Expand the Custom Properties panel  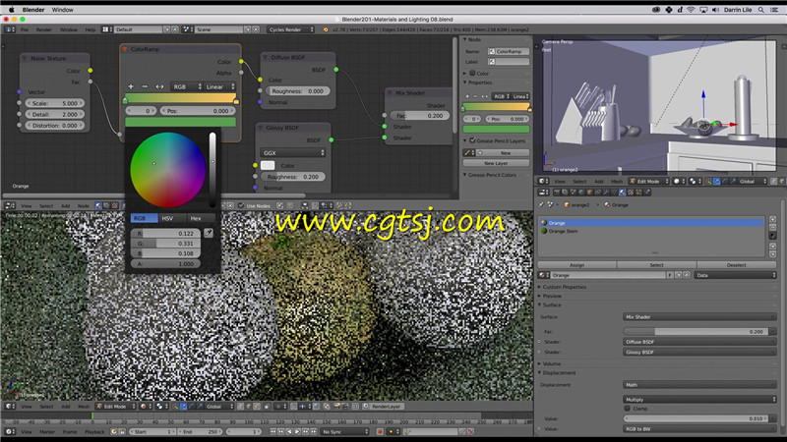point(564,287)
